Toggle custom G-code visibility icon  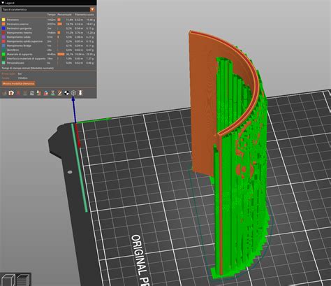pos(60,93)
